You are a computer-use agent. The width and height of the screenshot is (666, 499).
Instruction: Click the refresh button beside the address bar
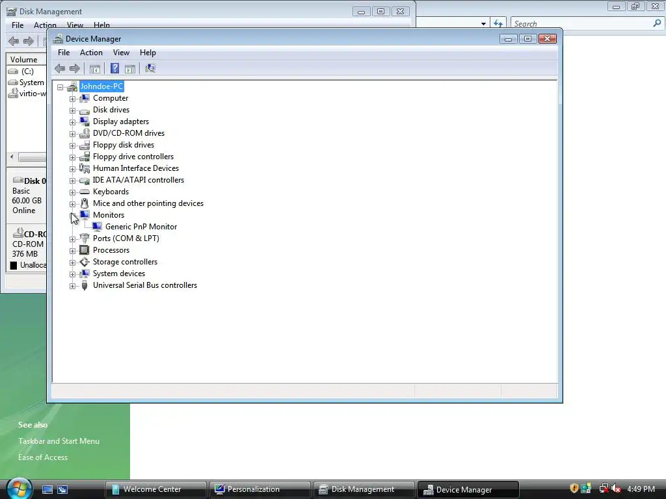tap(498, 24)
